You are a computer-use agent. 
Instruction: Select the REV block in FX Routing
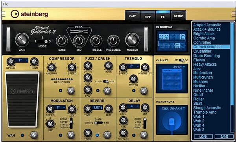[x=177, y=46]
